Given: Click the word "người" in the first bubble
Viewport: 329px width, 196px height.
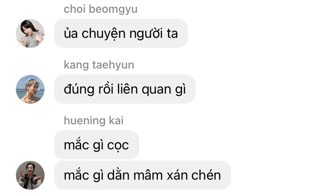Looking at the screenshot, I should tap(146, 33).
